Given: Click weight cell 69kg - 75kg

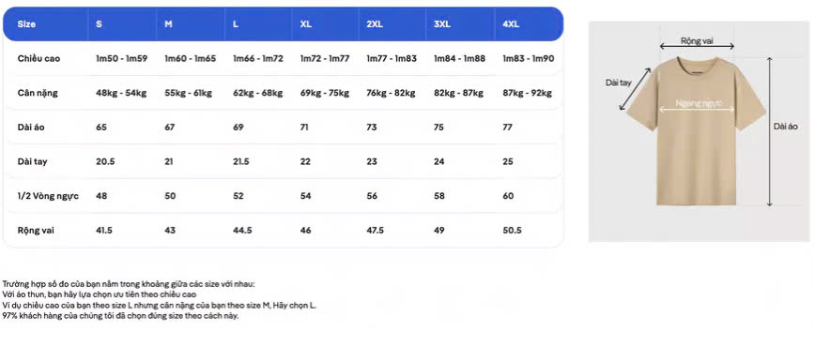Looking at the screenshot, I should [324, 94].
